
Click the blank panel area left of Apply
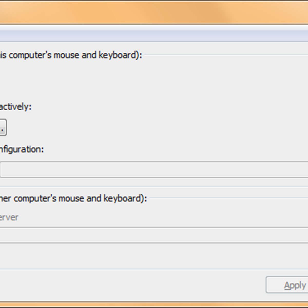[128, 285]
